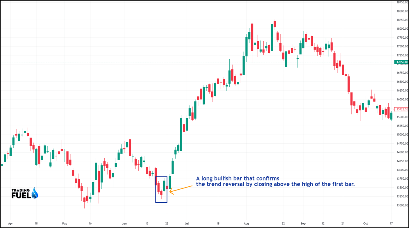Click the 17500.00 price axis label
This screenshot has width=409, height=228.
[x=402, y=47]
